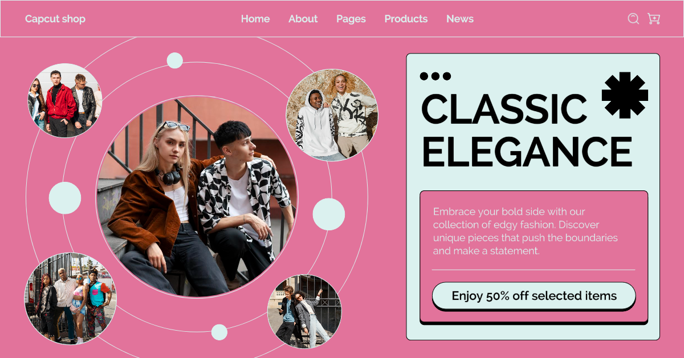Image resolution: width=684 pixels, height=358 pixels.
Task: Go to the Home menu item
Action: coord(255,19)
